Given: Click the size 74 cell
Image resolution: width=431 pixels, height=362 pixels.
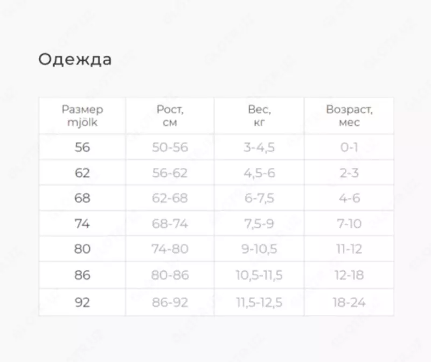Looking at the screenshot, I should pyautogui.click(x=82, y=224).
